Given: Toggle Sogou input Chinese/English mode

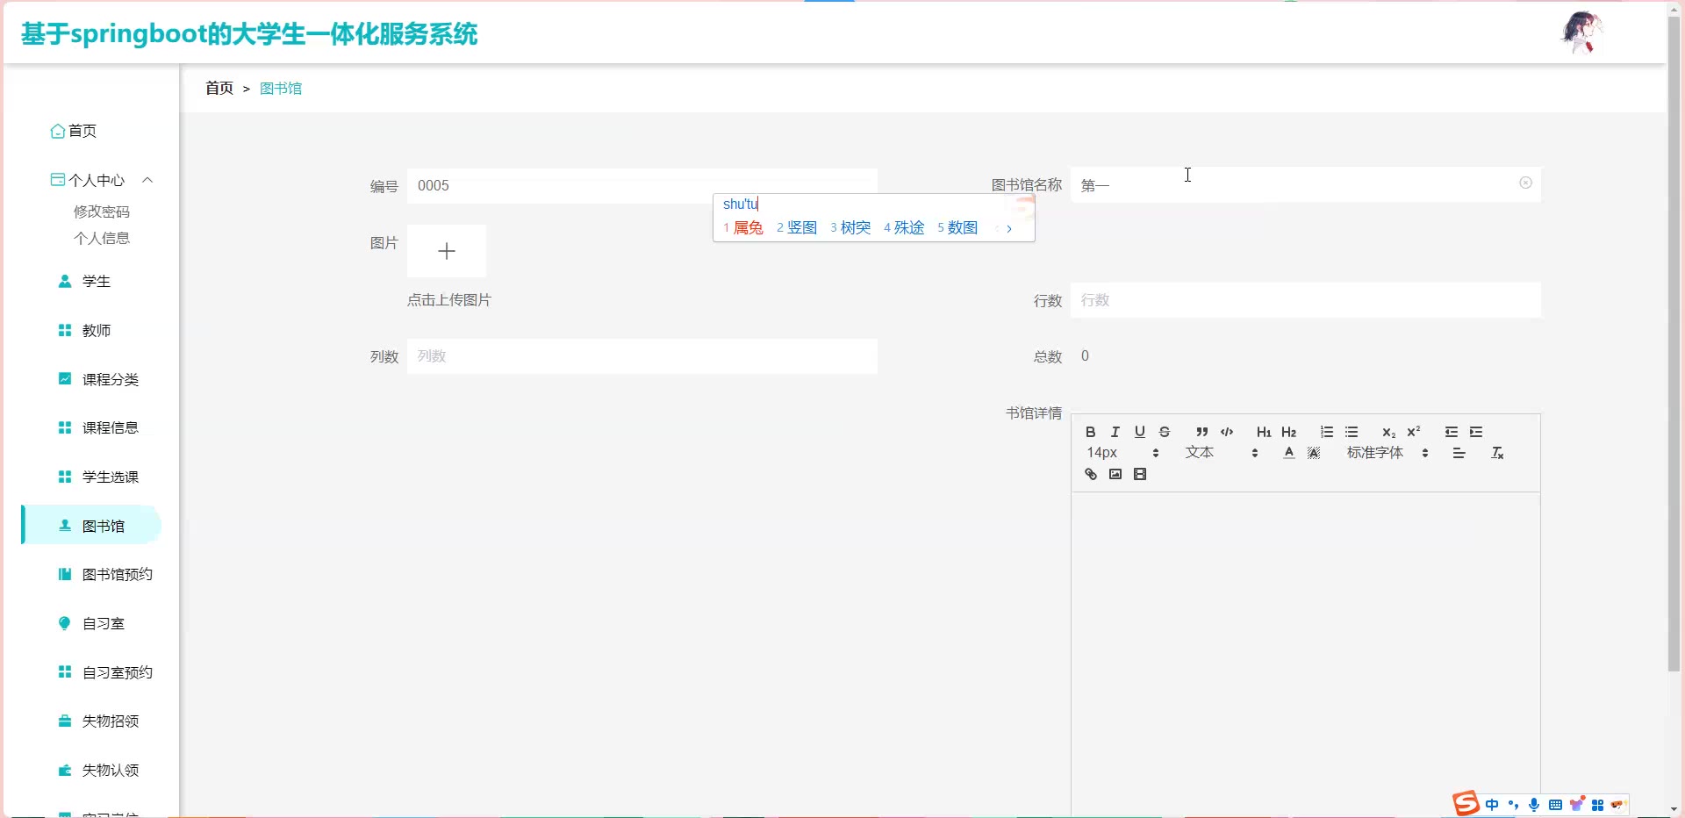Looking at the screenshot, I should (1492, 805).
